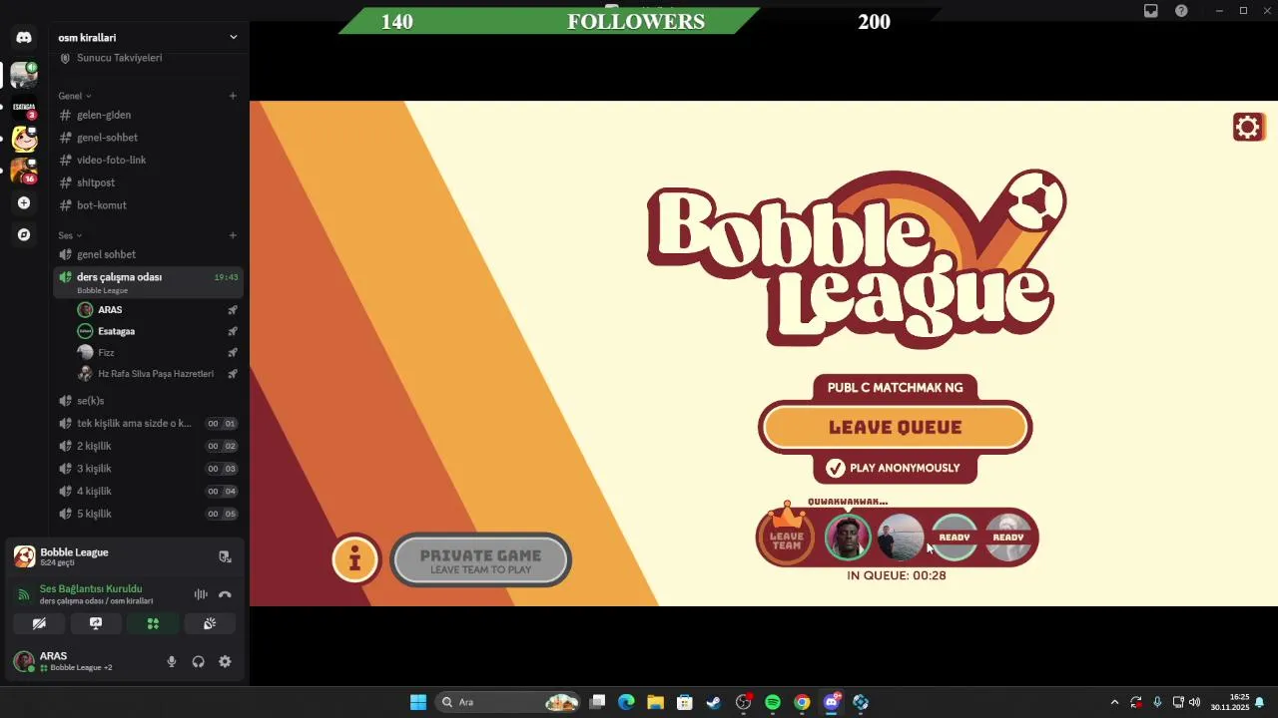Collapse the Genel category
This screenshot has height=718, width=1278.
(x=75, y=96)
